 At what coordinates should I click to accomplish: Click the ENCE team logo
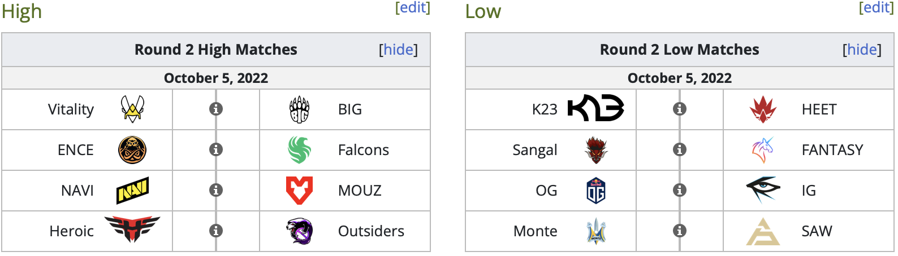tap(132, 150)
